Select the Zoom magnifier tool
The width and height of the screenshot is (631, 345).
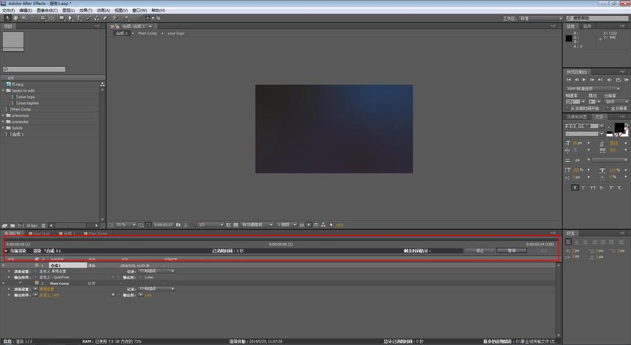23,18
